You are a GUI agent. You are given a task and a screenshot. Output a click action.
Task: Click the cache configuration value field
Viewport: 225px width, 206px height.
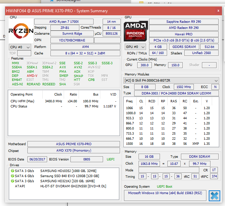(x=85, y=53)
